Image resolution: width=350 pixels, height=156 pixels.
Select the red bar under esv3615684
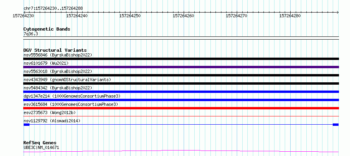181,108
